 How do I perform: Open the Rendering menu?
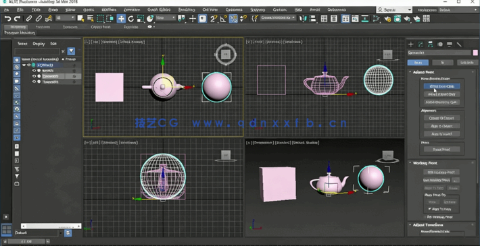point(187,9)
